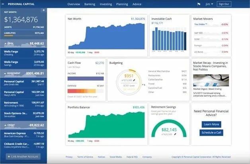Click the Schedule a Call button

pyautogui.click(x=211, y=132)
